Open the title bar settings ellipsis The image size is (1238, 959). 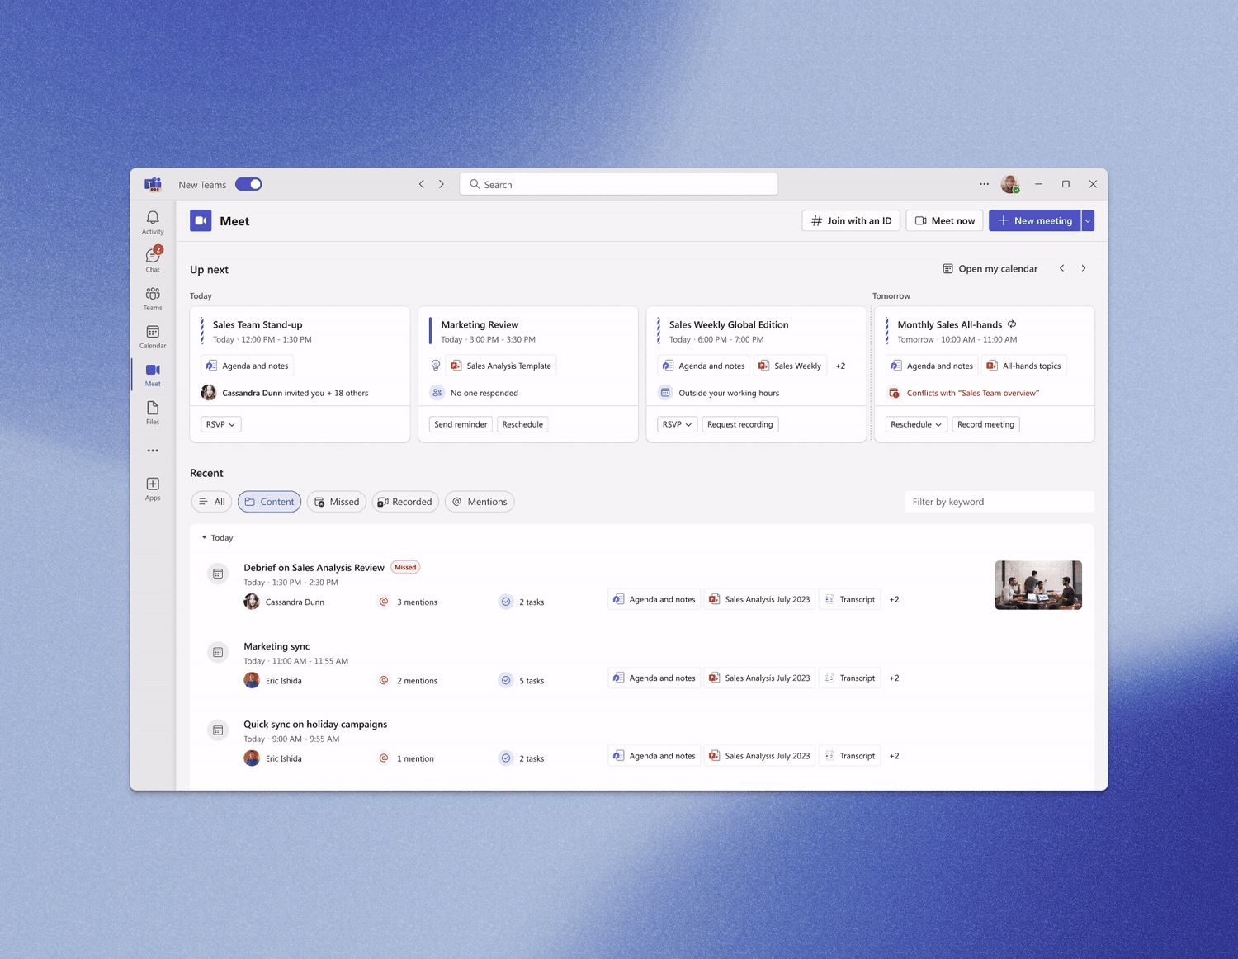pos(984,184)
